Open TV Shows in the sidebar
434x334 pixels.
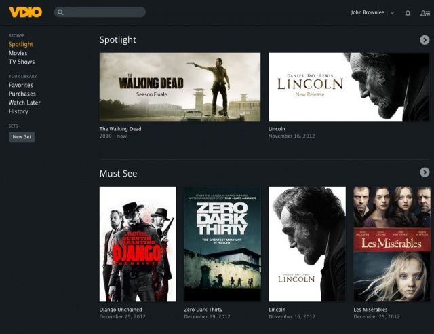(x=22, y=62)
